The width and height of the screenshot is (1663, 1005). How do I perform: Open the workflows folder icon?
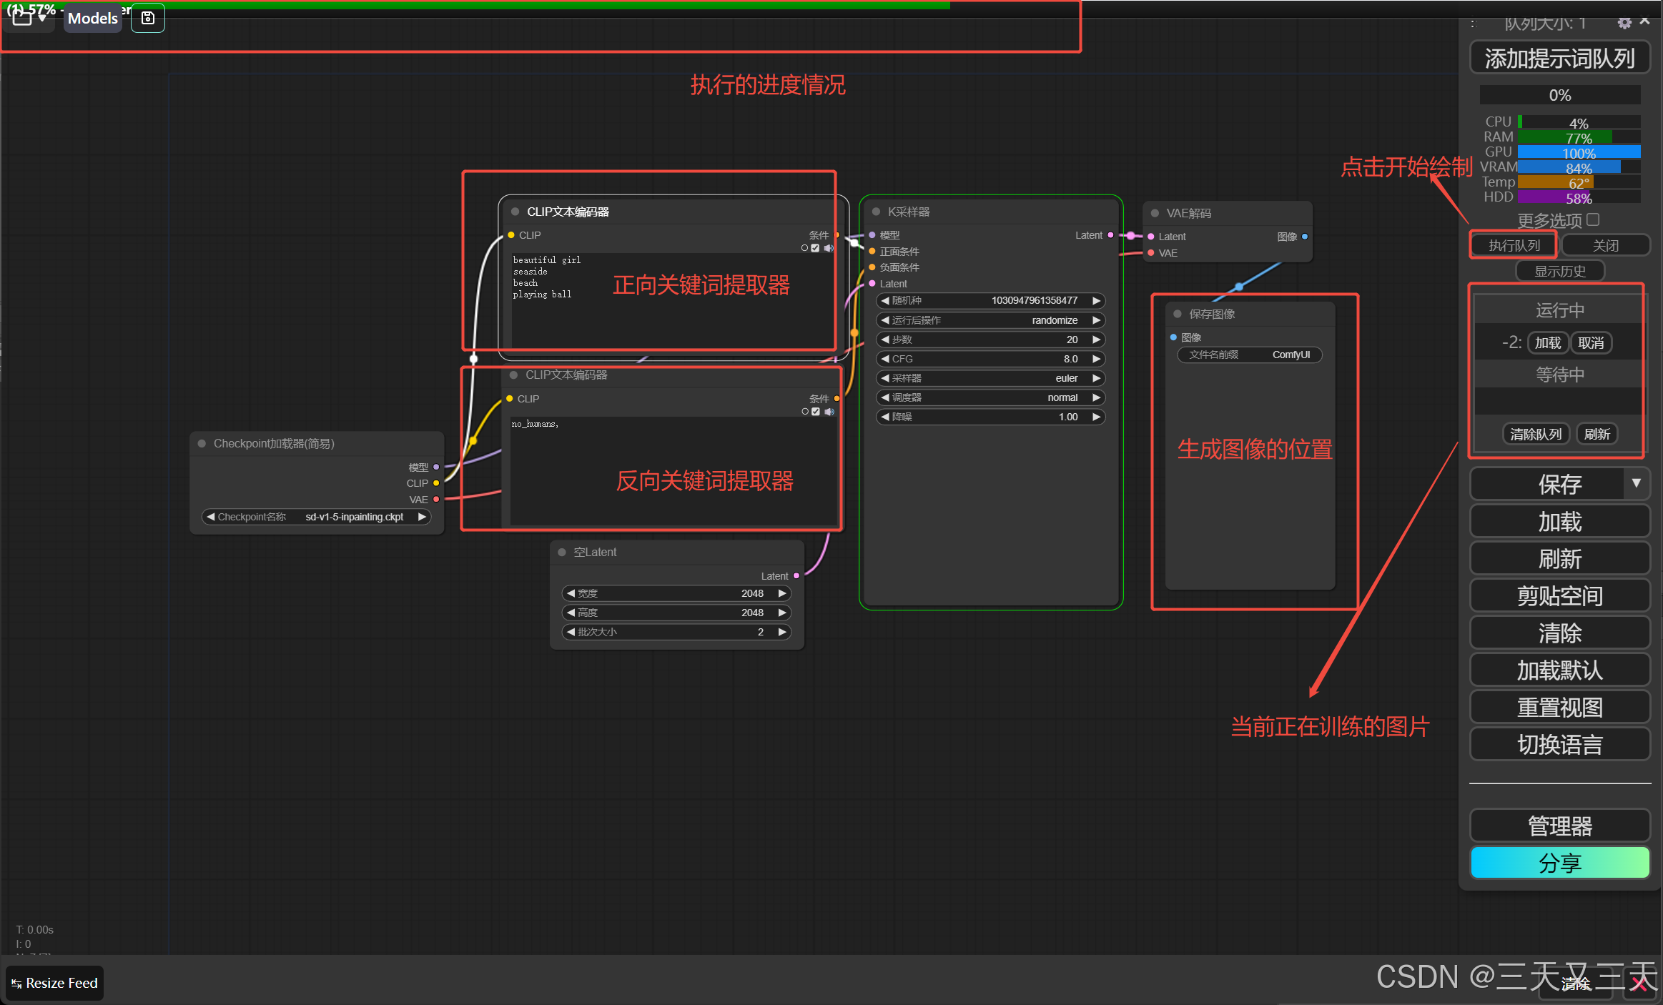click(x=23, y=17)
